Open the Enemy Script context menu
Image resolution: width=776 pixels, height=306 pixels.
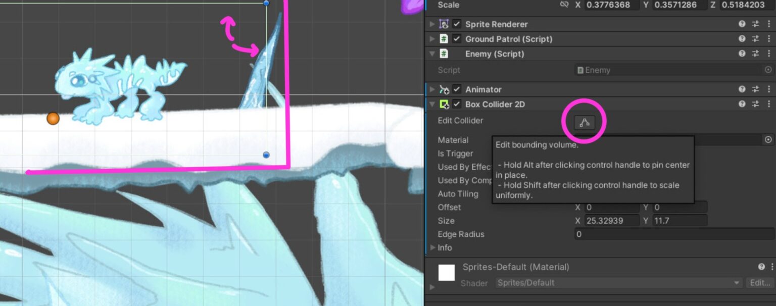coord(768,54)
